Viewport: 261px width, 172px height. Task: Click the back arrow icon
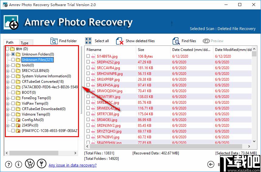click(211, 164)
